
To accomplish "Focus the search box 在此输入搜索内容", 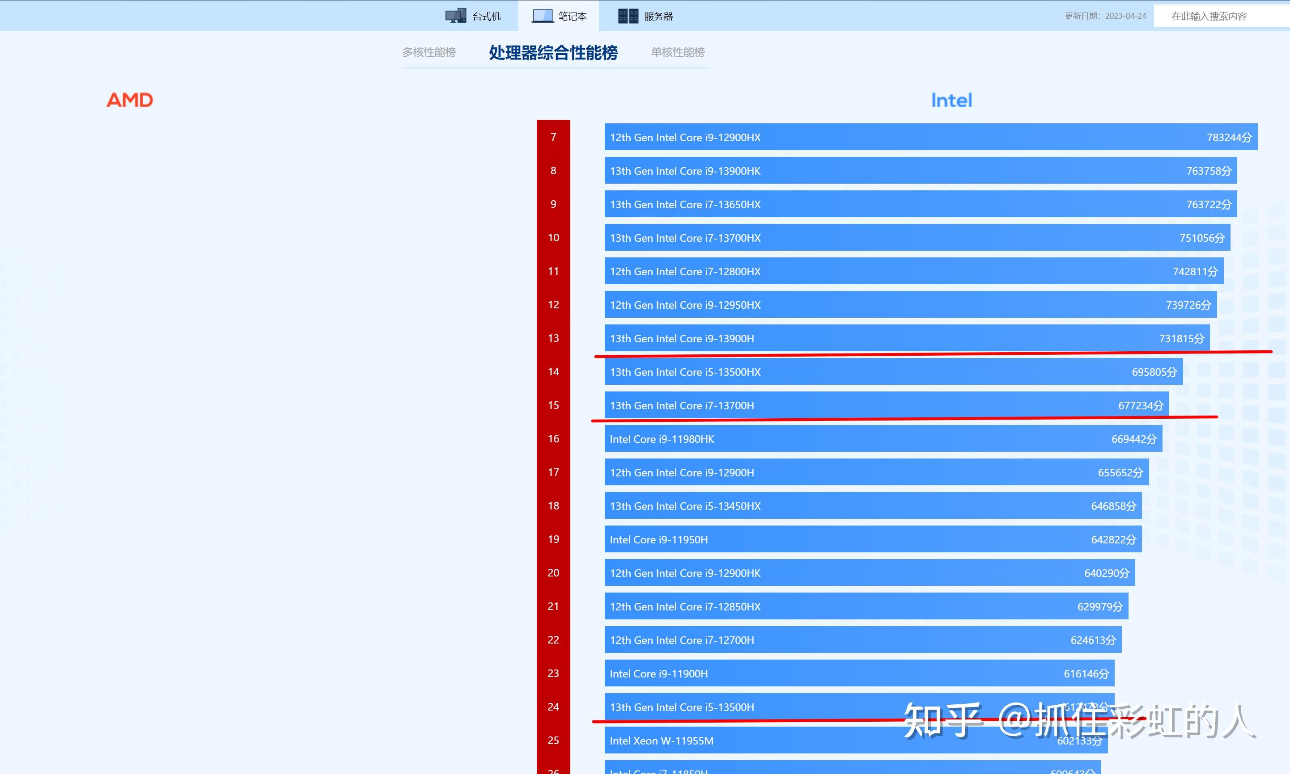I will tap(1222, 16).
